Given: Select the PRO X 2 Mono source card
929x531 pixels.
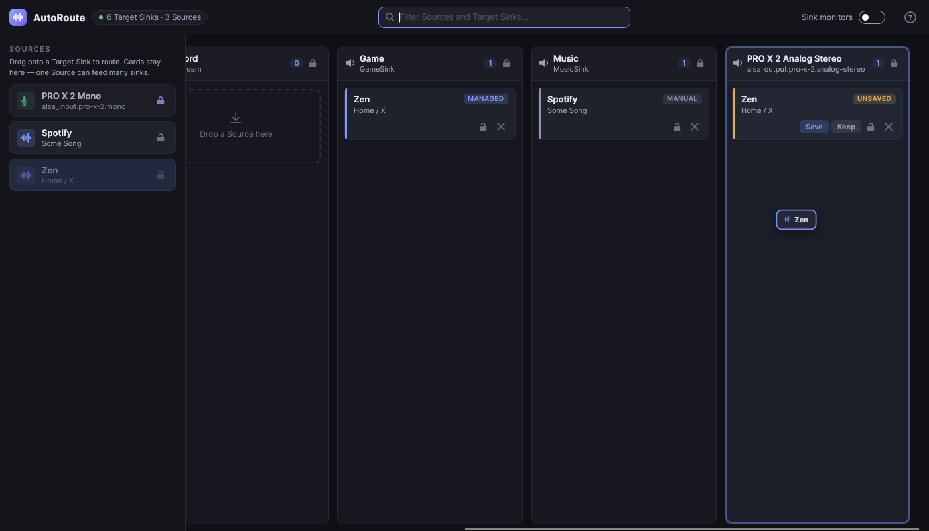Looking at the screenshot, I should coord(92,100).
